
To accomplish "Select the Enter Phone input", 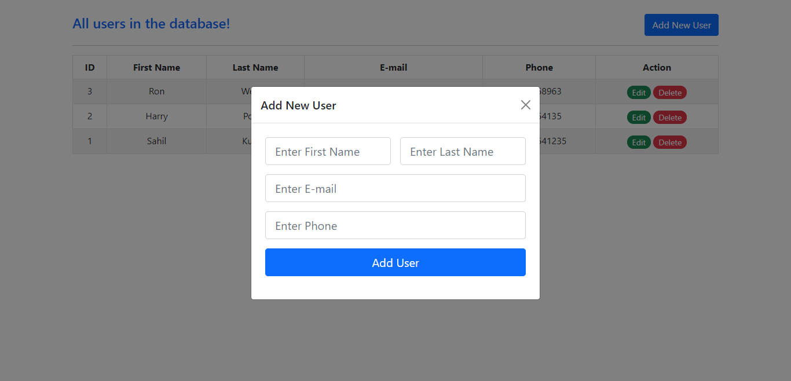I will click(x=395, y=225).
